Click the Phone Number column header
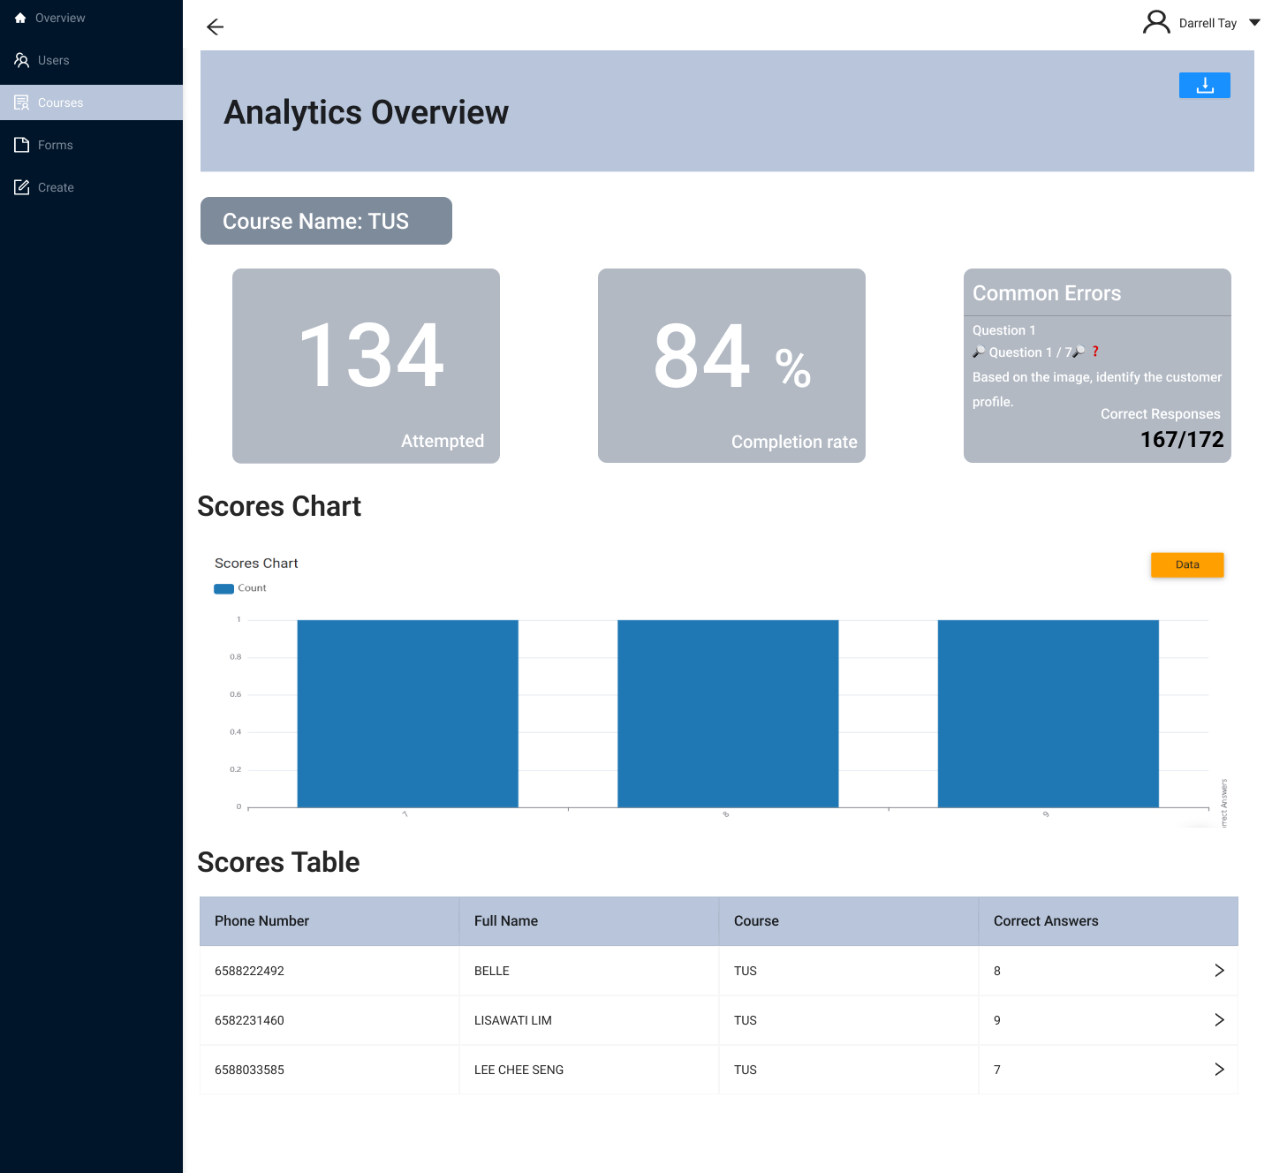 pos(329,921)
